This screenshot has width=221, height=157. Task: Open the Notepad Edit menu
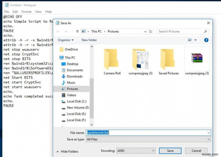[x=15, y=12]
